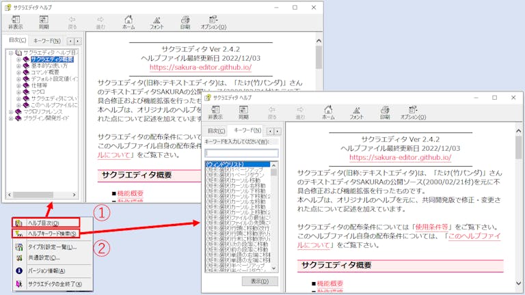525x295 pixels.
Task: Click 戻る arrow in front help window
Action: [272, 113]
